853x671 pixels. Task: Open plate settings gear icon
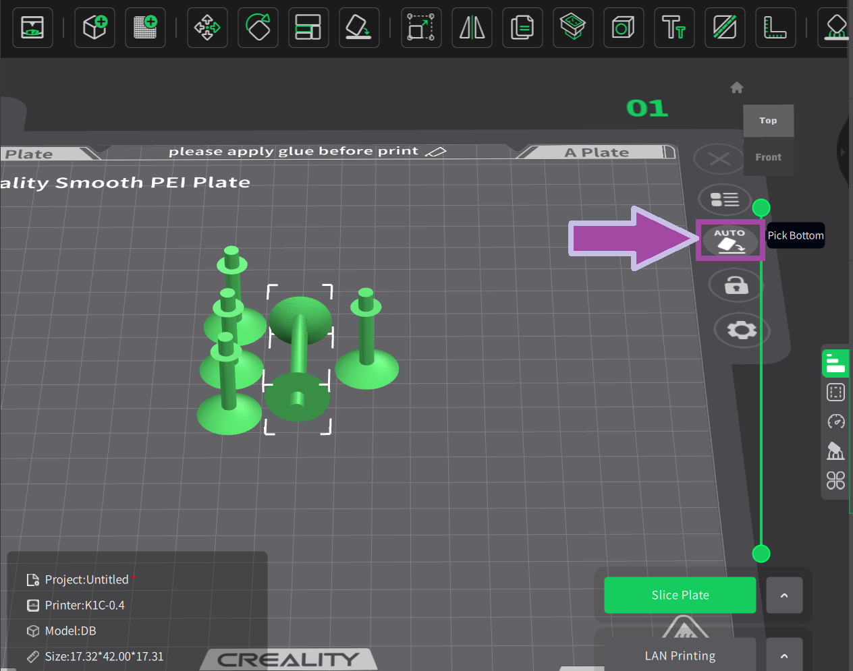[x=741, y=330]
